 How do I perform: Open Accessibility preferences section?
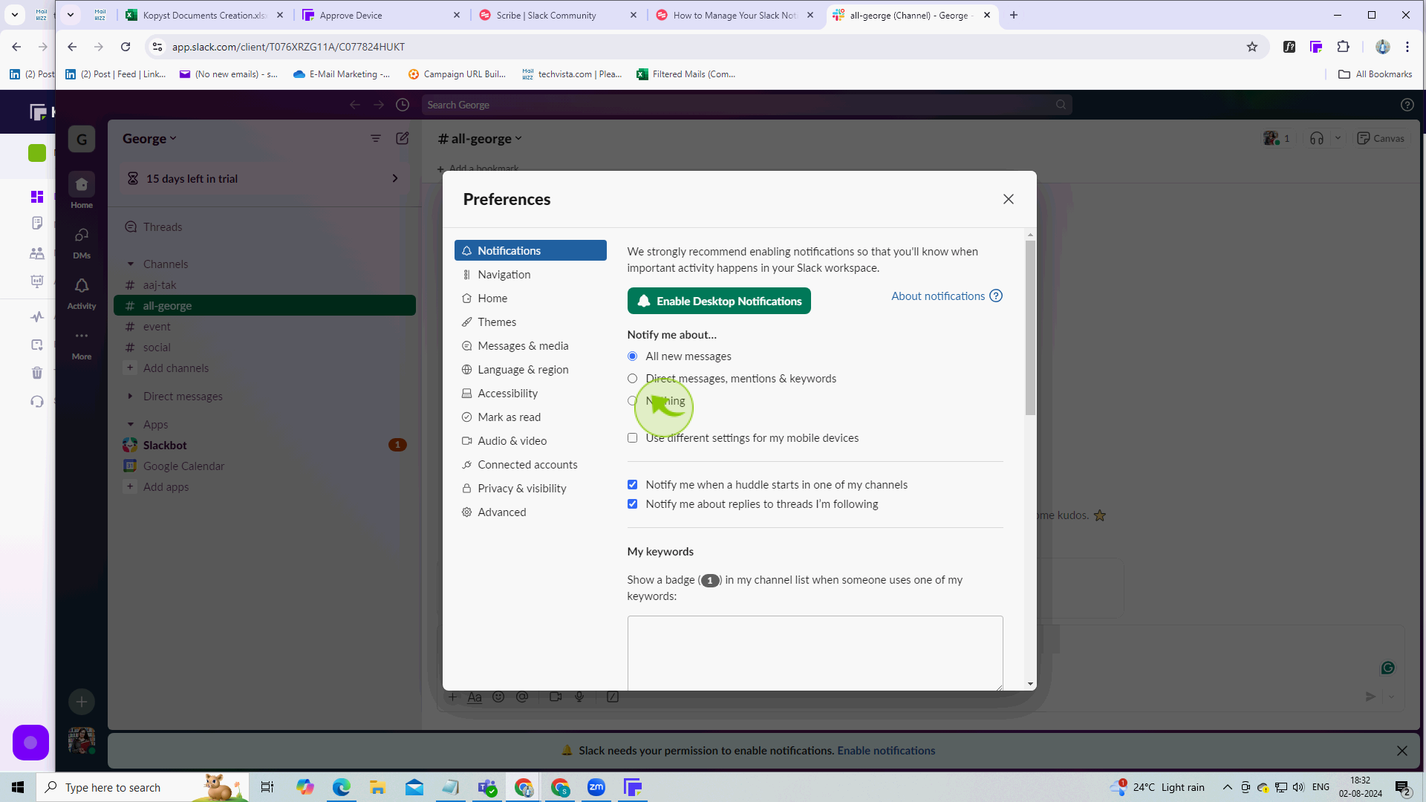point(530,394)
